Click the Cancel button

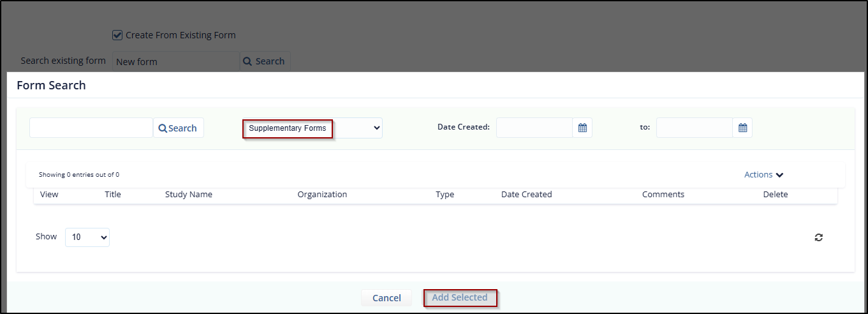click(386, 298)
